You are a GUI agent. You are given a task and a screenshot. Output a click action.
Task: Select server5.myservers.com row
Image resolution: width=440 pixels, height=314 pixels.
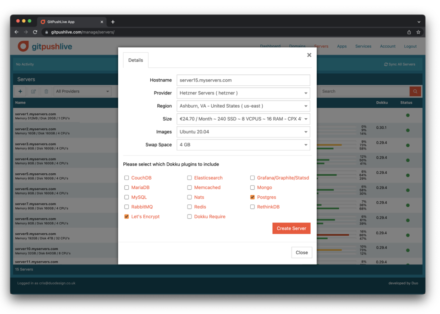point(66,176)
